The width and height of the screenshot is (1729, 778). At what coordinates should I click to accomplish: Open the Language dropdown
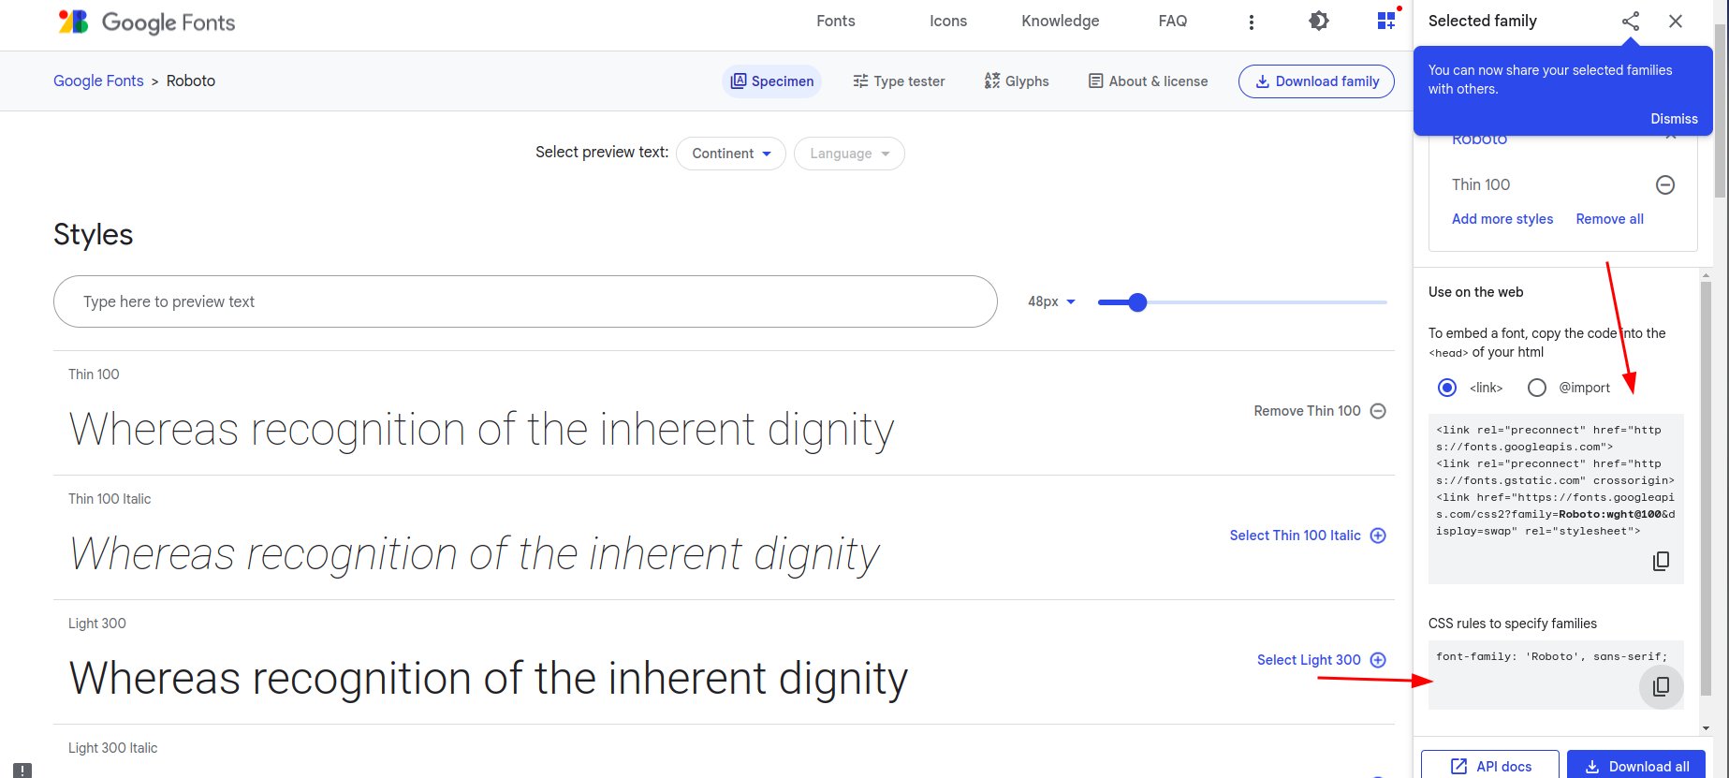849,154
